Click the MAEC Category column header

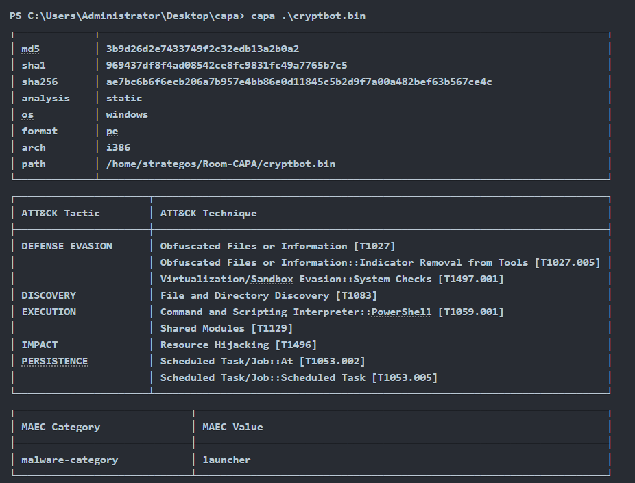61,428
